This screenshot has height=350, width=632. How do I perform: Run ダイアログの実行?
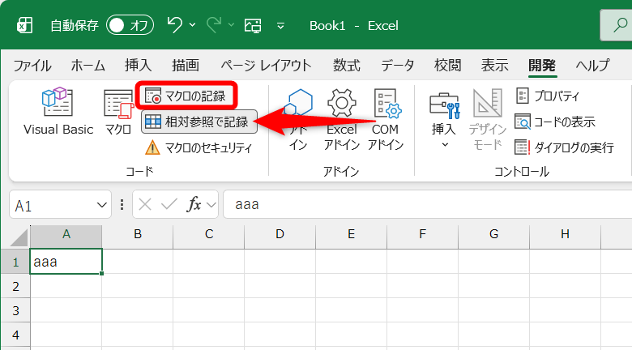[564, 147]
